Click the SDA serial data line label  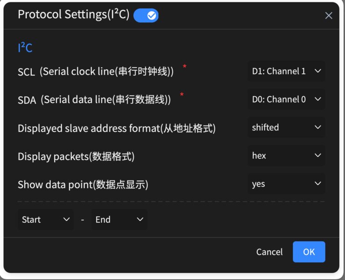pos(94,100)
